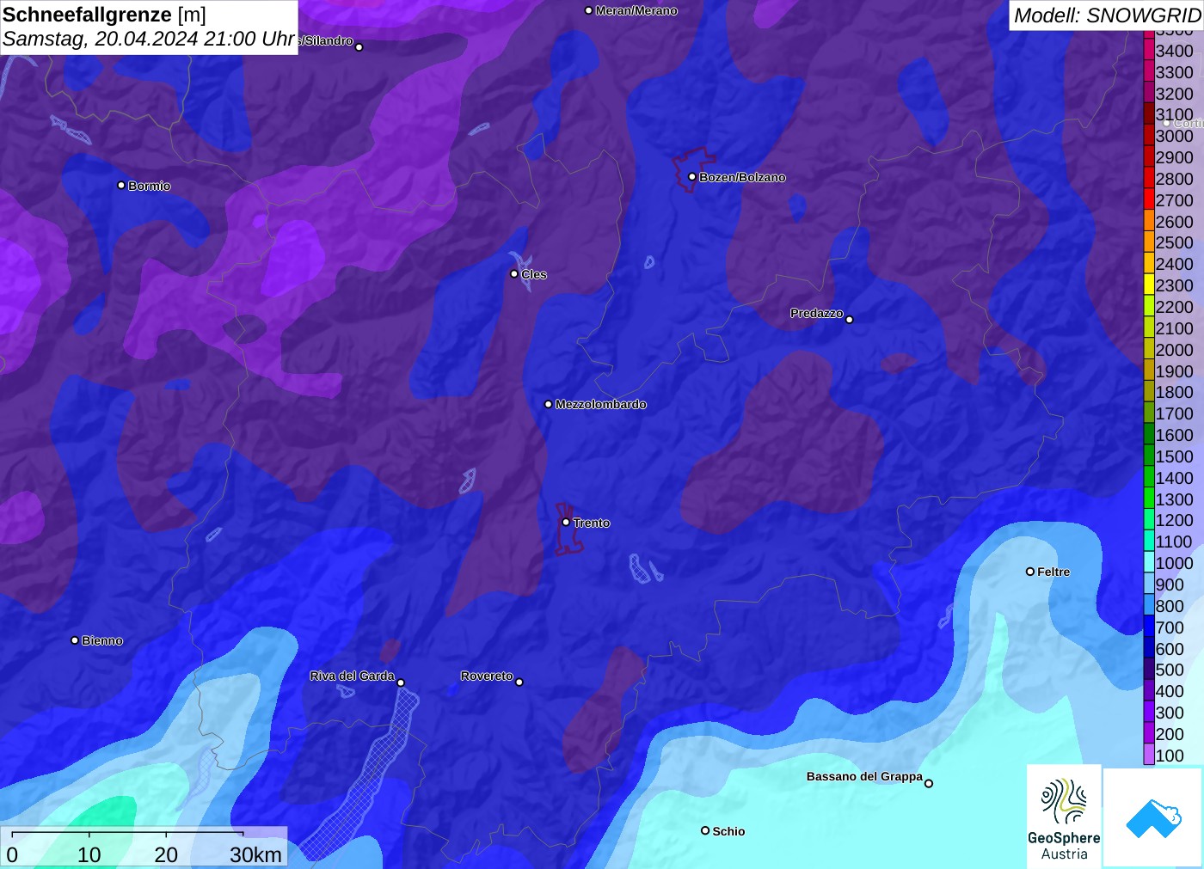Select the 1000 cyan legend swatch
Image resolution: width=1204 pixels, height=869 pixels.
coord(1148,562)
